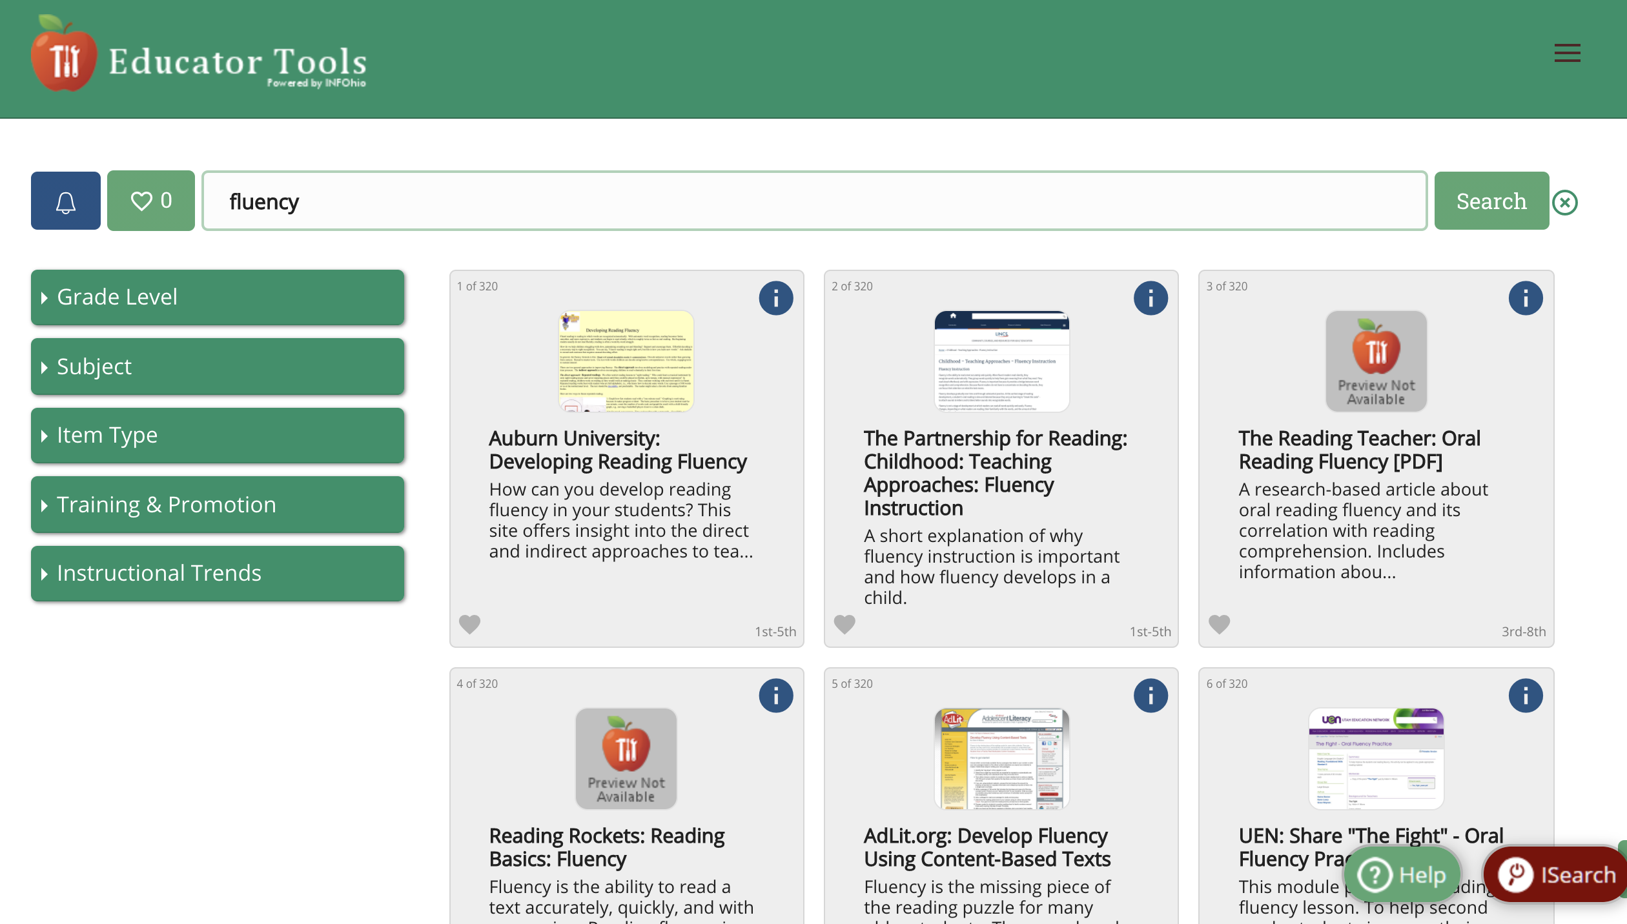
Task: Open the UEN preview thumbnail
Action: coord(1376,759)
